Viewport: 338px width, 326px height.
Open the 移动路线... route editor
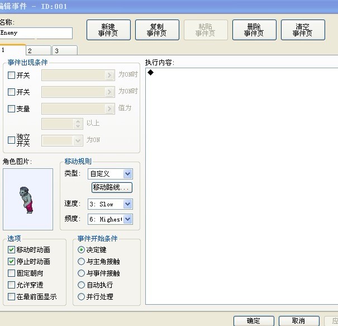coord(112,187)
